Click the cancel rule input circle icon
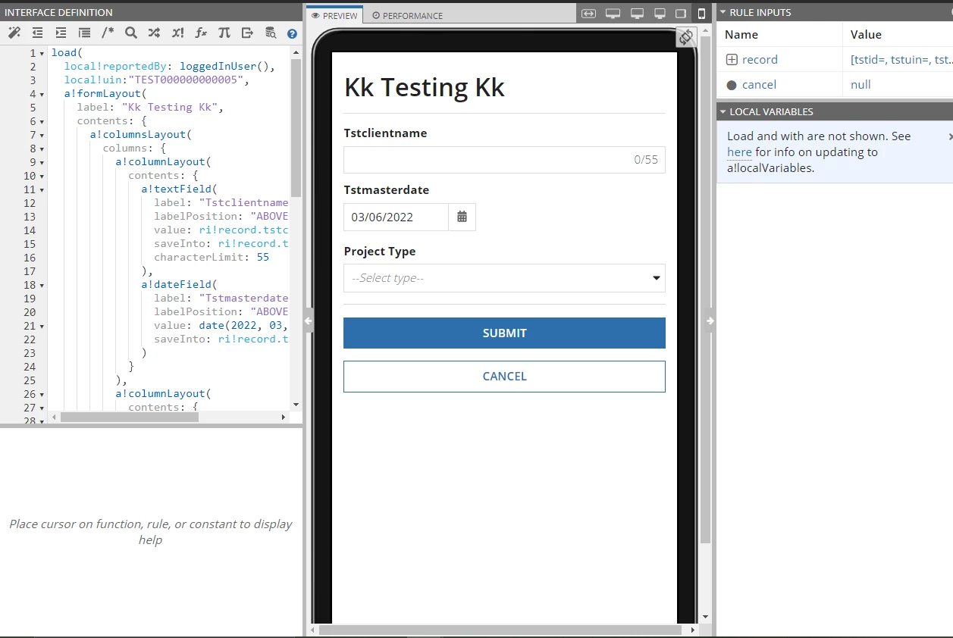The image size is (953, 638). click(x=732, y=85)
